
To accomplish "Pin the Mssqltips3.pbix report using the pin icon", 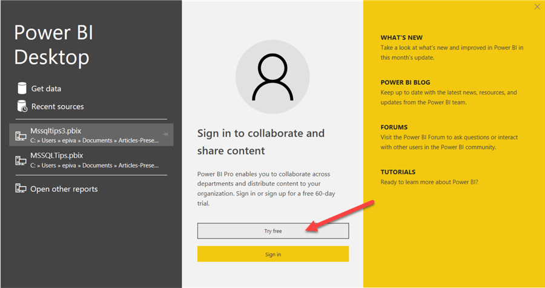I will click(x=165, y=134).
